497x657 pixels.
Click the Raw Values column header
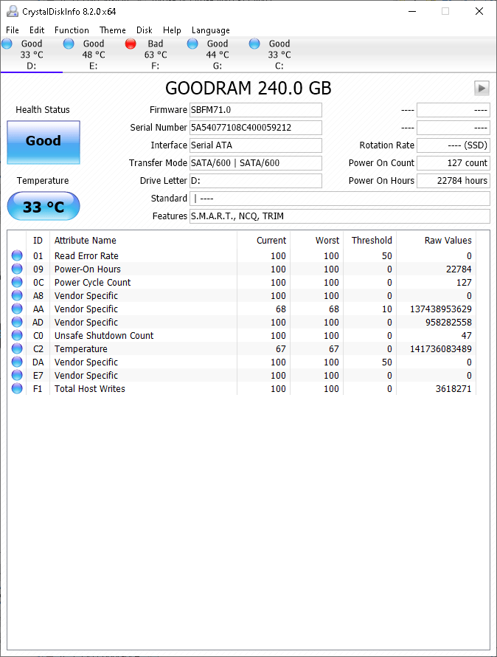coord(448,241)
